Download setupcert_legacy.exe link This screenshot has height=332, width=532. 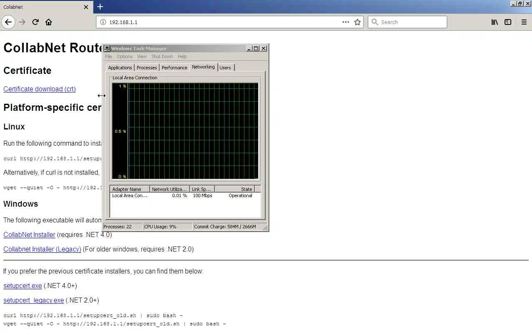pyautogui.click(x=34, y=300)
